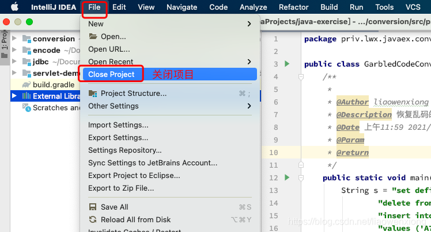Select Export Project to Eclipse...
The image size is (431, 232).
(170, 175)
